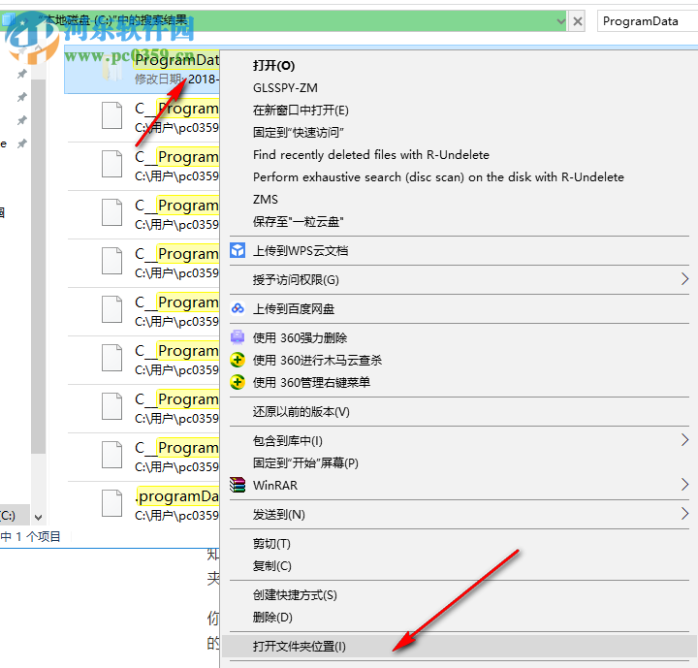698x668 pixels.
Task: Select 剪切(T) from the menu
Action: point(271,543)
